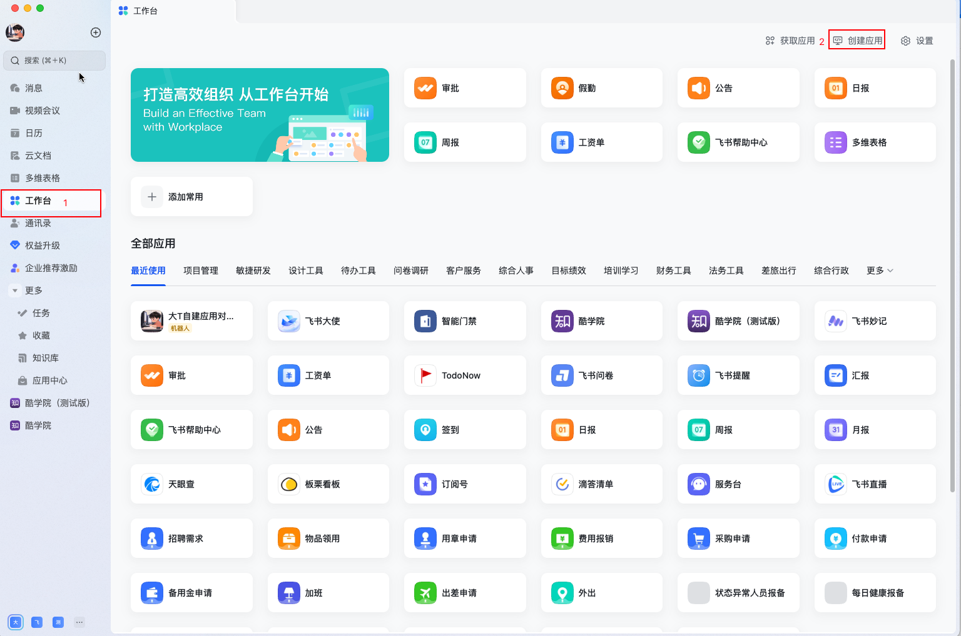Click 添加常用 card
This screenshot has width=961, height=636.
191,197
